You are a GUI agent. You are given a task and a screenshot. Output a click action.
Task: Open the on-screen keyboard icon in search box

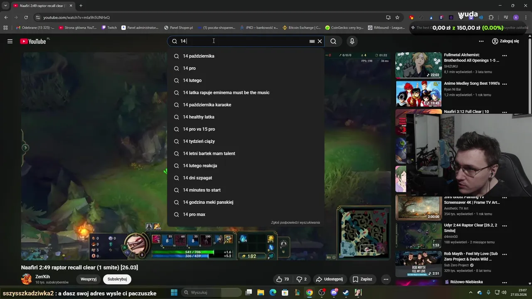click(x=312, y=41)
